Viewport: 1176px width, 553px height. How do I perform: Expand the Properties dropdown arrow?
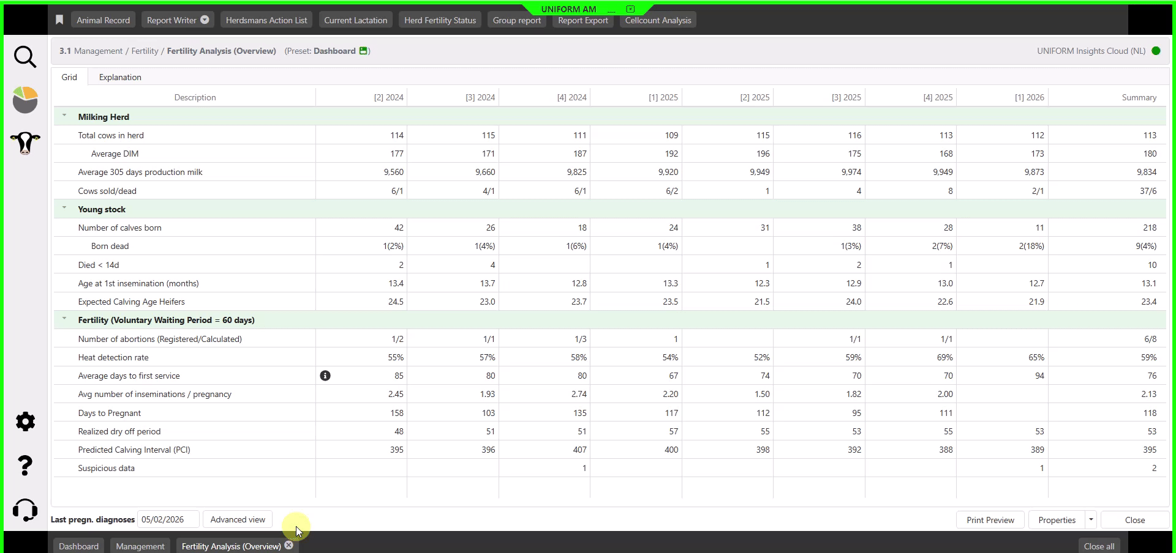click(x=1091, y=519)
